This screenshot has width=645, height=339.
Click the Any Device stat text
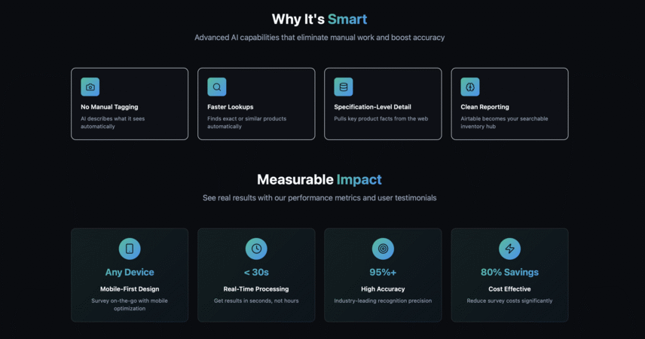coord(130,273)
